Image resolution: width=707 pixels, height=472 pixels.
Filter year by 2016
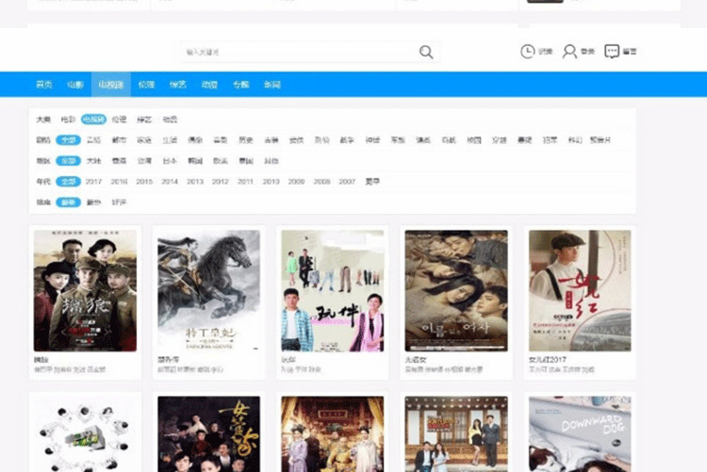tap(119, 182)
